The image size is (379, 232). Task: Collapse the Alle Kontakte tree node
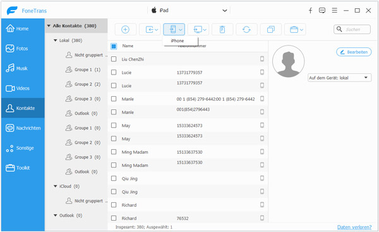tap(49, 26)
